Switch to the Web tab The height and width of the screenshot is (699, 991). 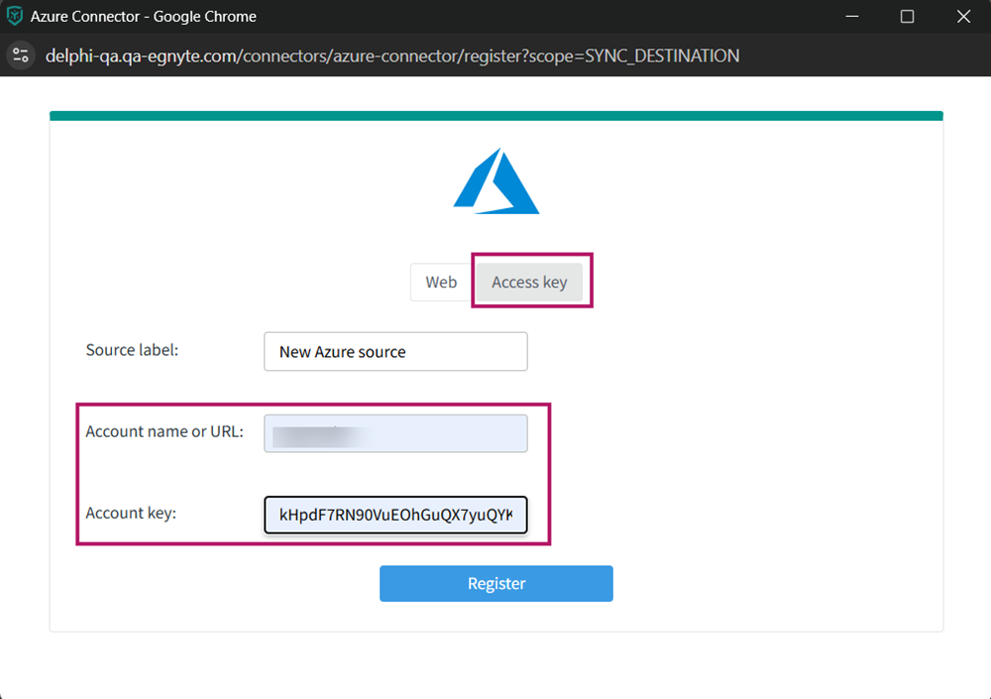[441, 283]
